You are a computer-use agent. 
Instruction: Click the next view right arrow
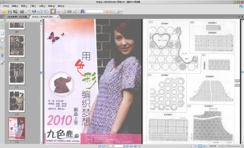tap(139, 146)
